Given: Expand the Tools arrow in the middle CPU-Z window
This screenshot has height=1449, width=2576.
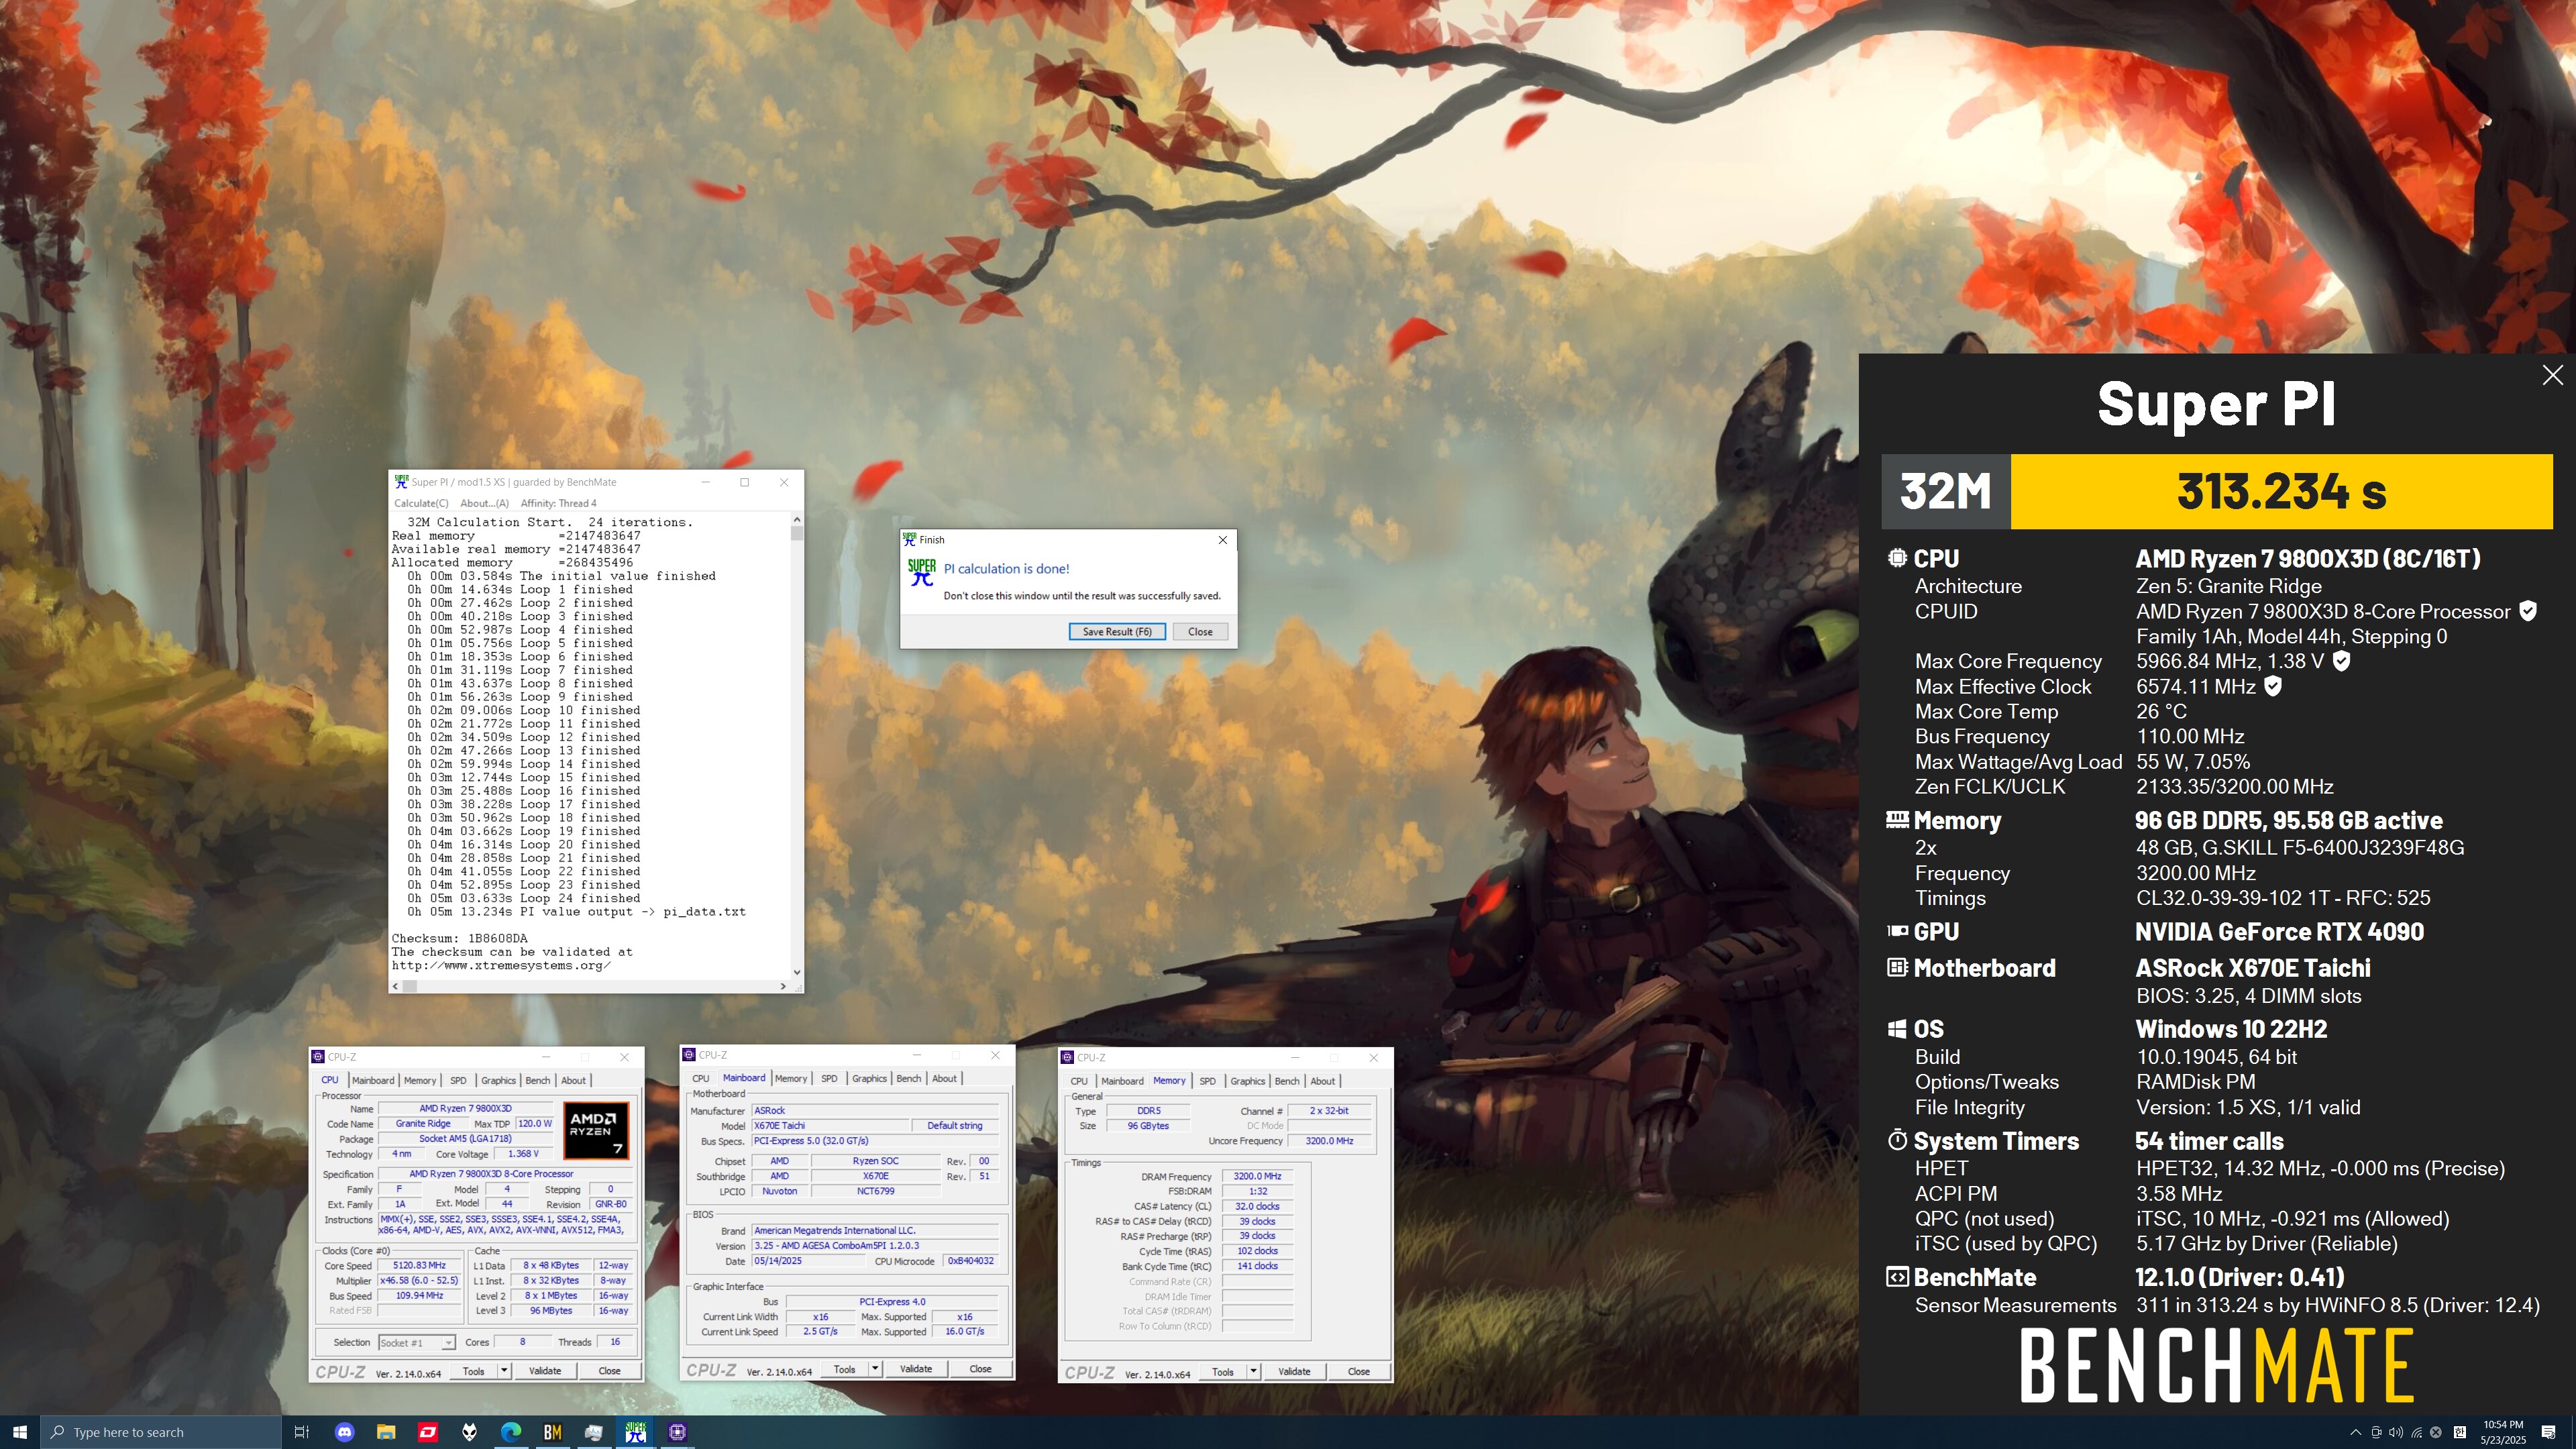Looking at the screenshot, I should [x=875, y=1369].
